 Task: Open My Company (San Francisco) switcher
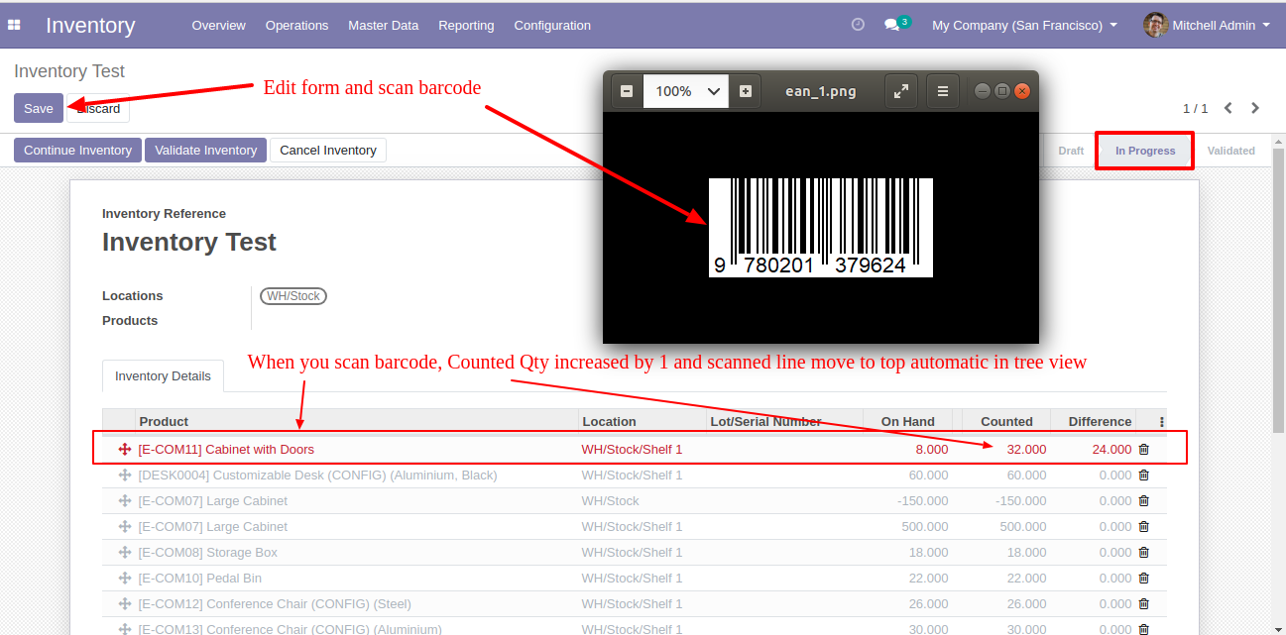click(x=1024, y=26)
